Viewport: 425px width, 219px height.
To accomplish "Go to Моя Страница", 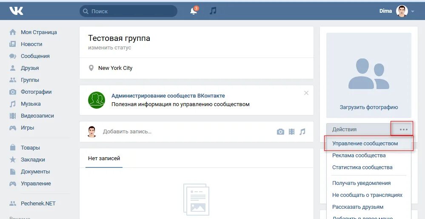I will 39,32.
